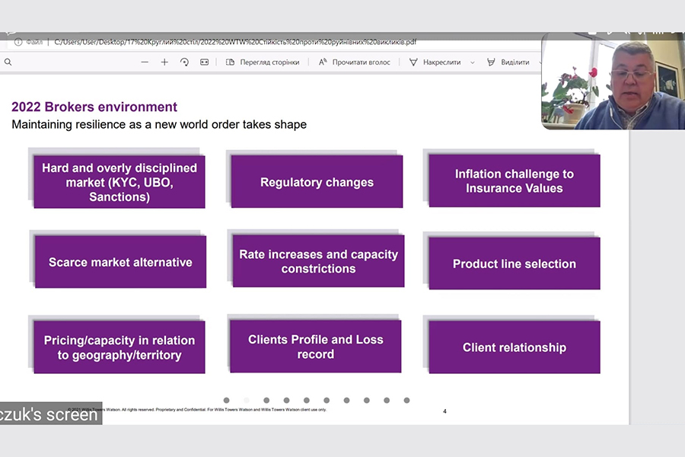Select the Виділити highlight tool

click(x=508, y=62)
